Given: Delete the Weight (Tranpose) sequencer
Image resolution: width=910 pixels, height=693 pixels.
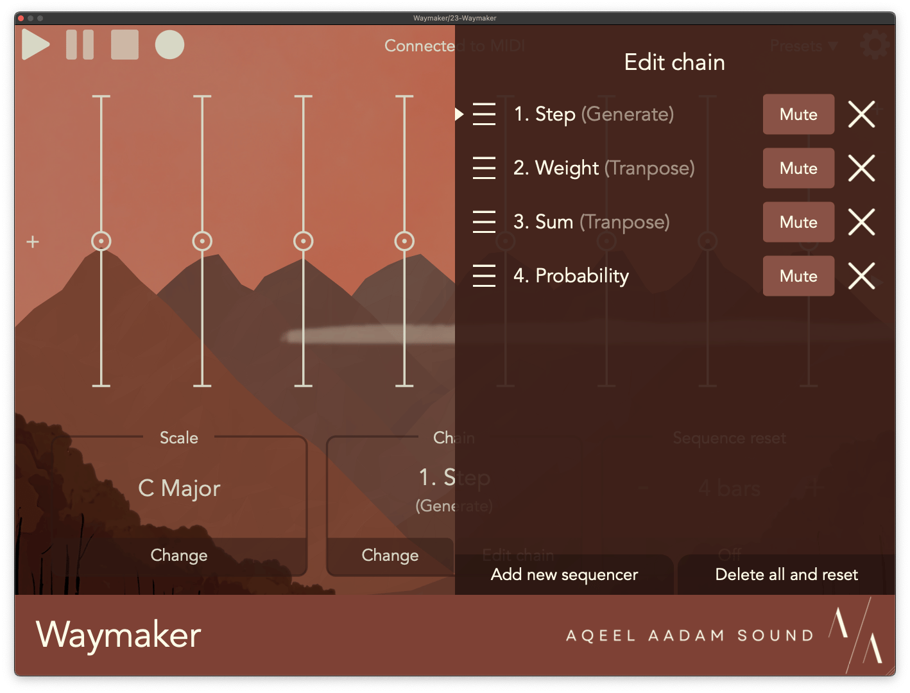Looking at the screenshot, I should pyautogui.click(x=861, y=168).
